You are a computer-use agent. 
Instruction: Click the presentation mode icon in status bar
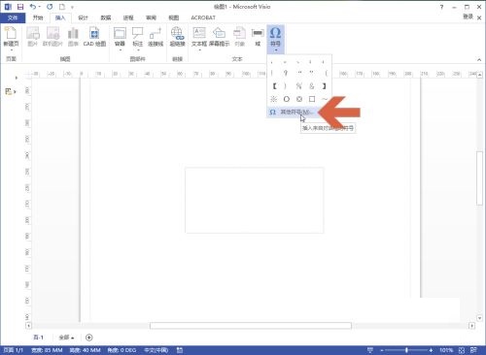point(370,350)
